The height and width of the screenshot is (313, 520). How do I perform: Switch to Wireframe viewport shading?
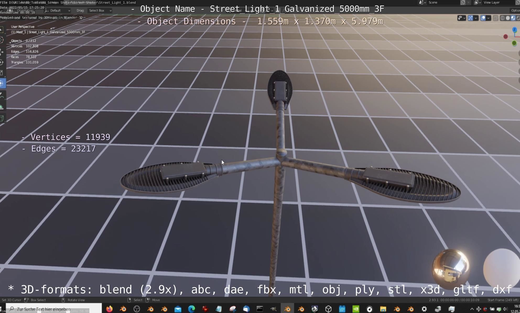pos(502,18)
